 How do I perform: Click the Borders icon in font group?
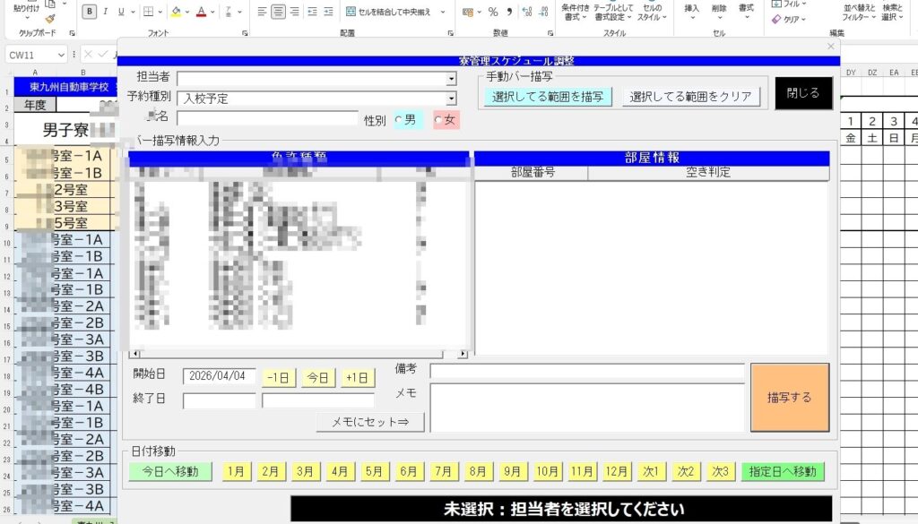point(148,12)
